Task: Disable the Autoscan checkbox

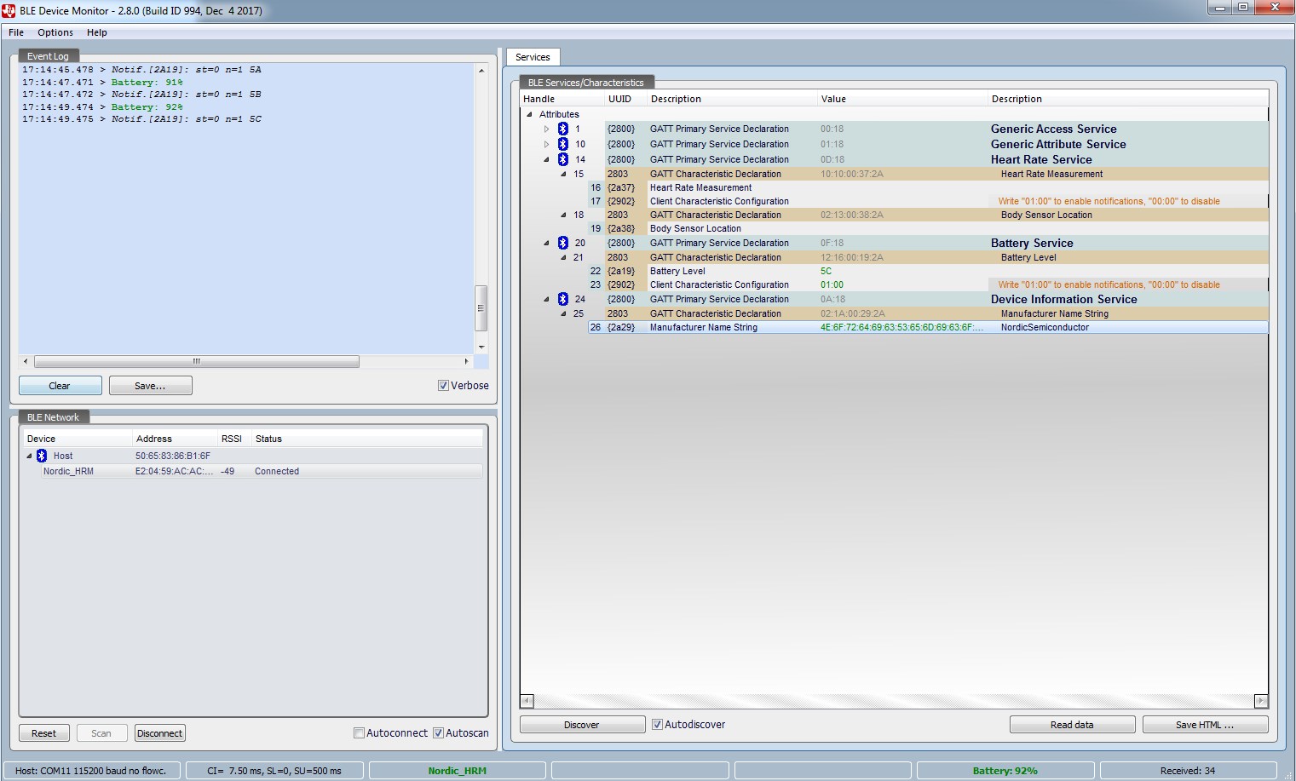Action: pos(438,732)
